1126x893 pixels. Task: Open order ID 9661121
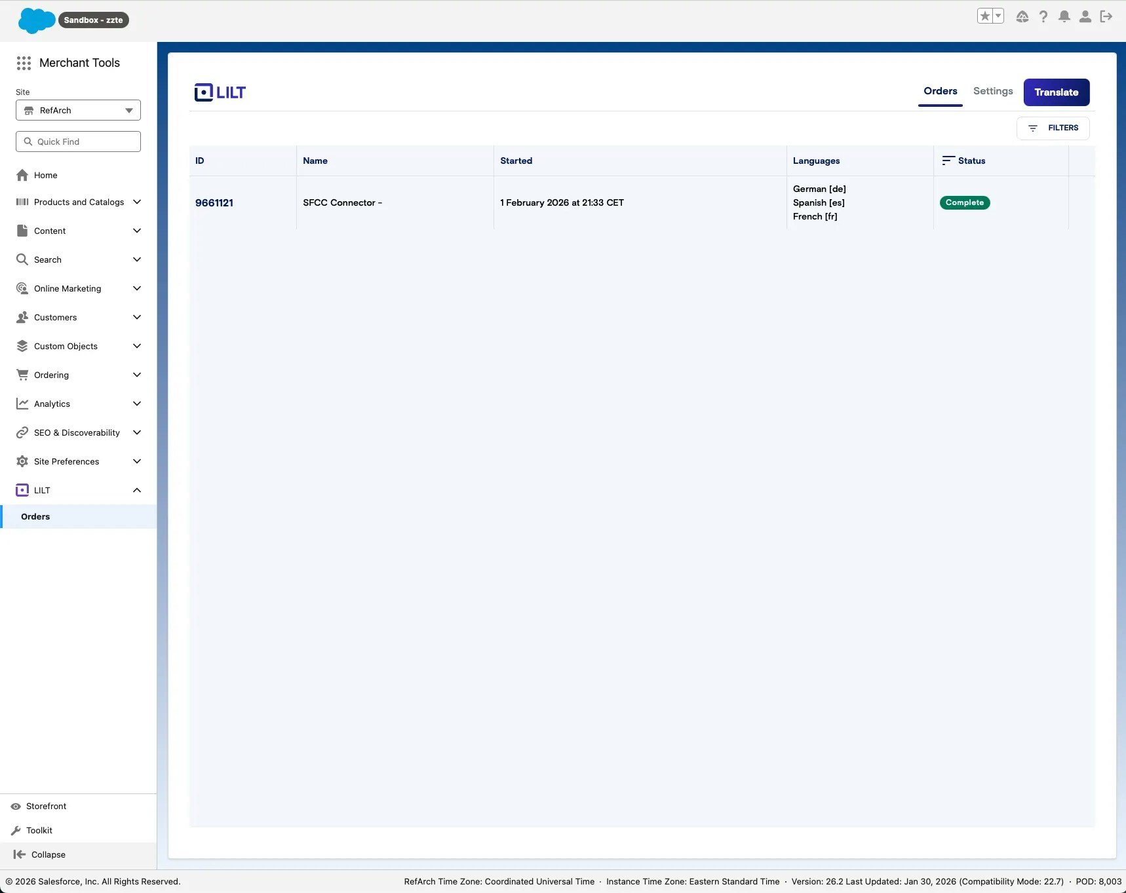tap(214, 203)
